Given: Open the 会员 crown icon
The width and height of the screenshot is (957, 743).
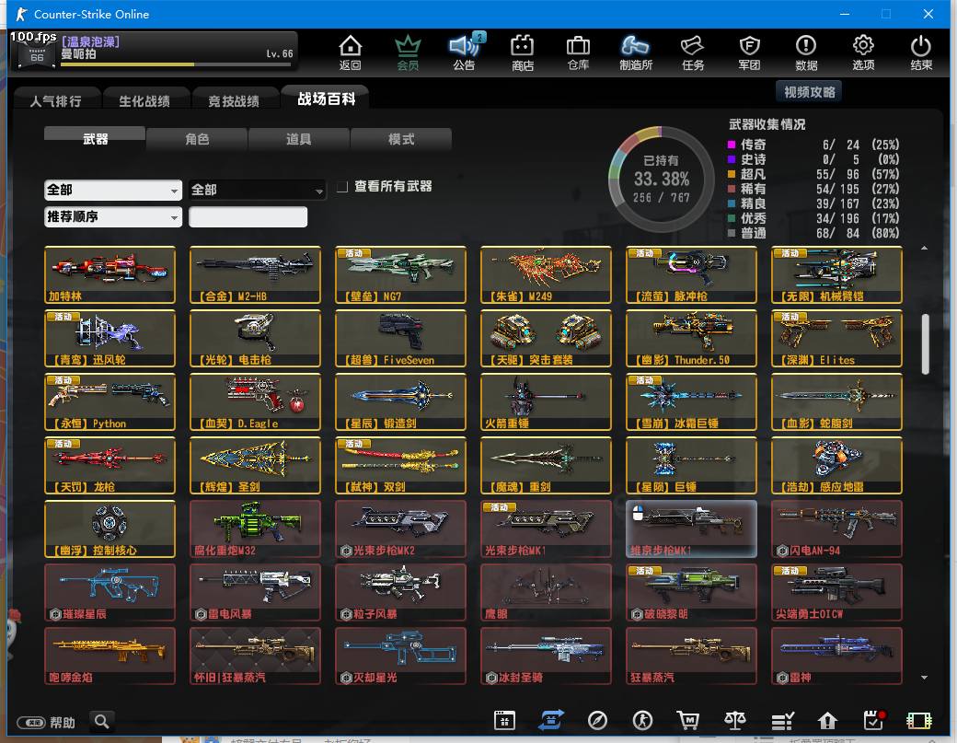Looking at the screenshot, I should [408, 52].
